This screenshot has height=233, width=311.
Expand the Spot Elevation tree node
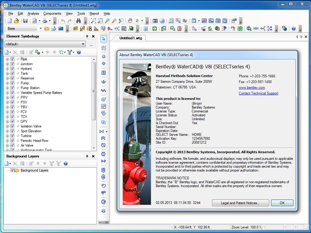click(x=7, y=131)
